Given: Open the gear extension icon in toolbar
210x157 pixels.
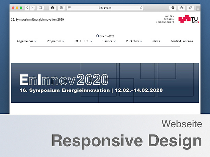Looking at the screenshot, I should point(61,8).
